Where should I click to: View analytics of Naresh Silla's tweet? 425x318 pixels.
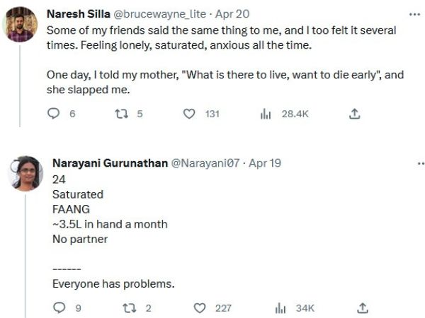(x=266, y=113)
